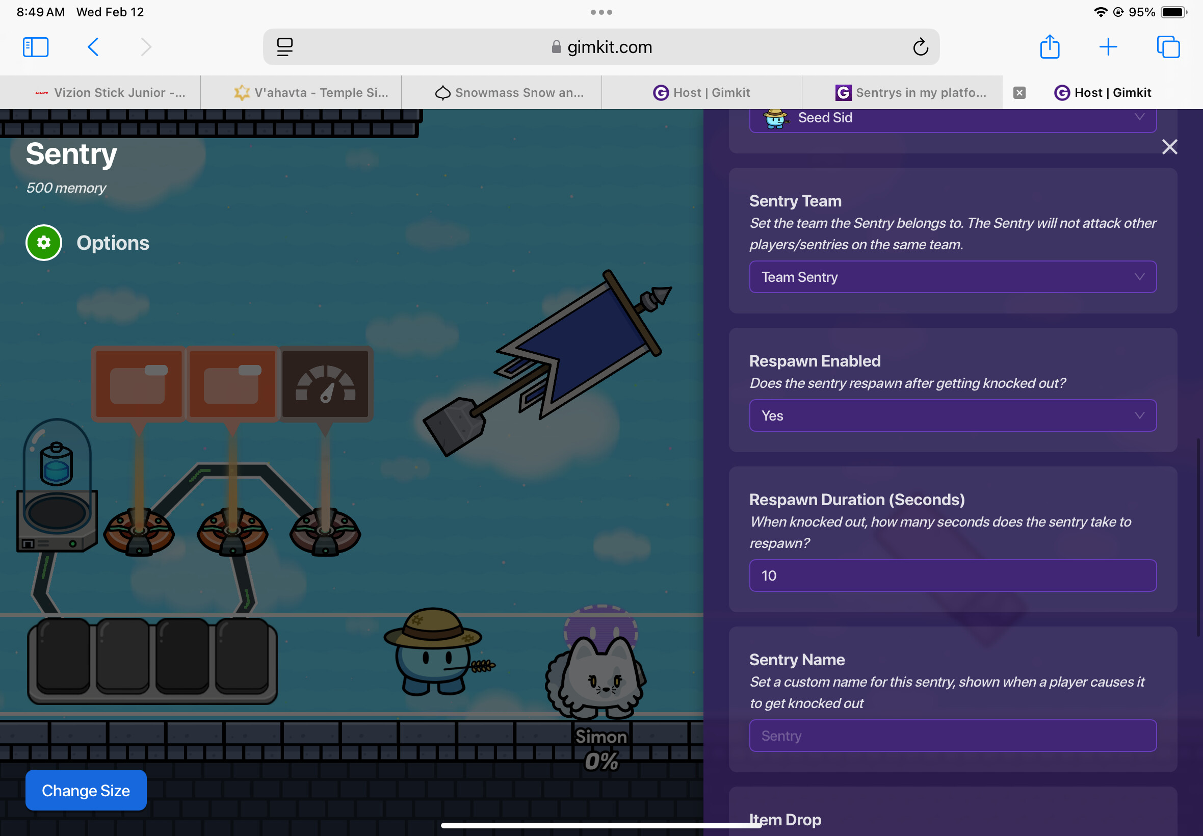Expand the Seed Sid skin dropdown
The height and width of the screenshot is (836, 1203).
click(x=952, y=117)
